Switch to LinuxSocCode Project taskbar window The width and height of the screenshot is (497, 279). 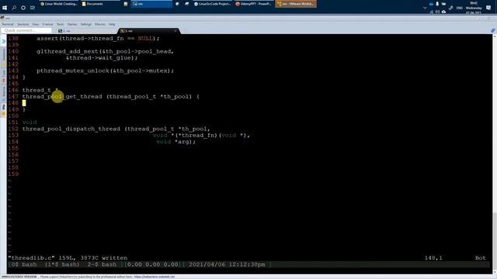212,4
